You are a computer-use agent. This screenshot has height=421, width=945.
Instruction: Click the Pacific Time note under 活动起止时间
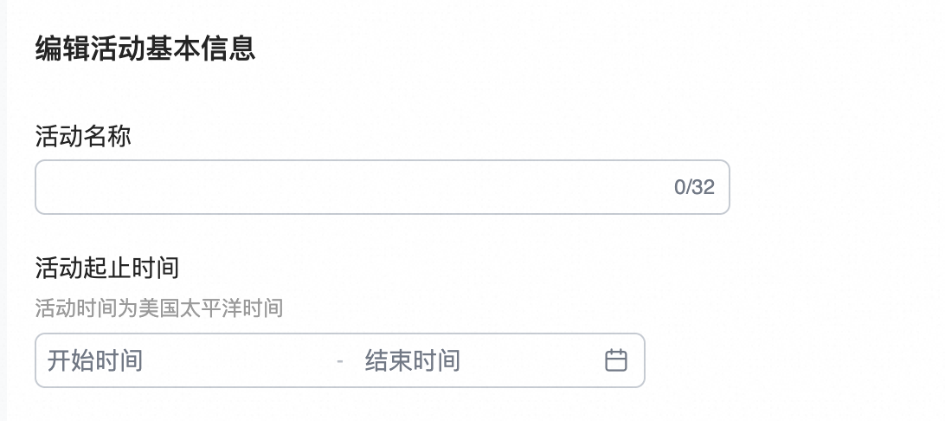(159, 308)
